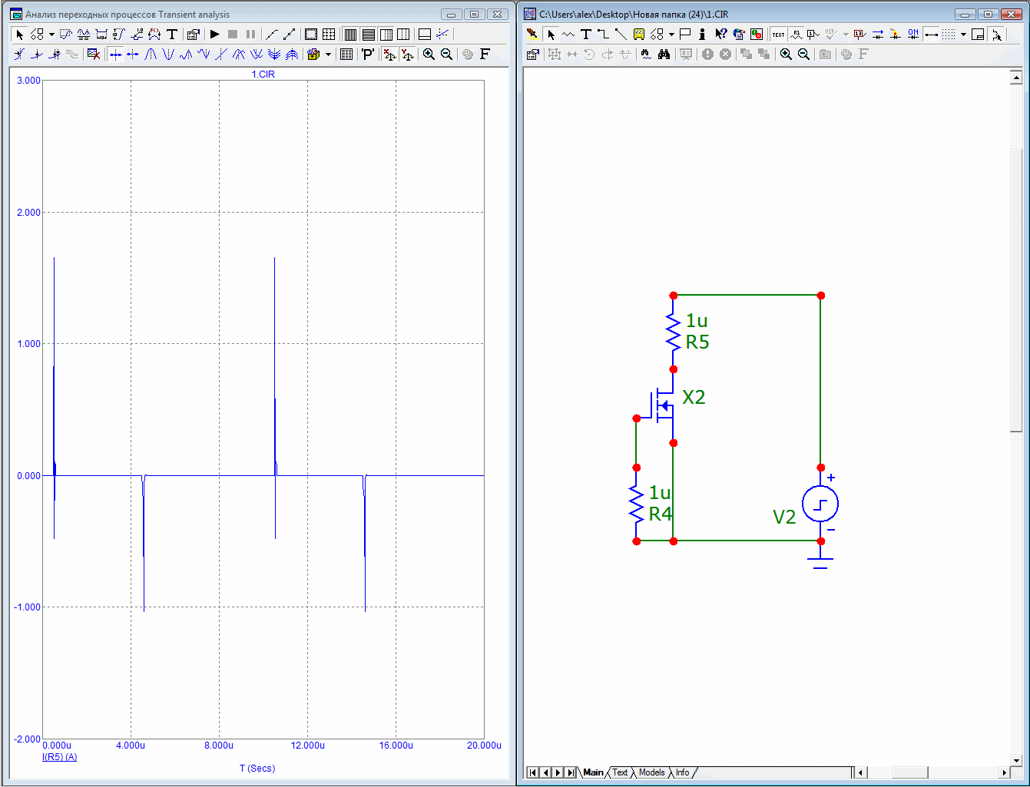
Task: Select the Flag mode icon
Action: (x=685, y=35)
